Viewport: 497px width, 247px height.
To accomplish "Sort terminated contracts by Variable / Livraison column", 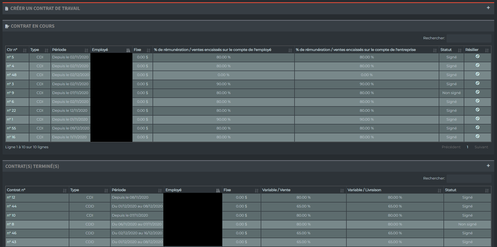I will (395, 190).
